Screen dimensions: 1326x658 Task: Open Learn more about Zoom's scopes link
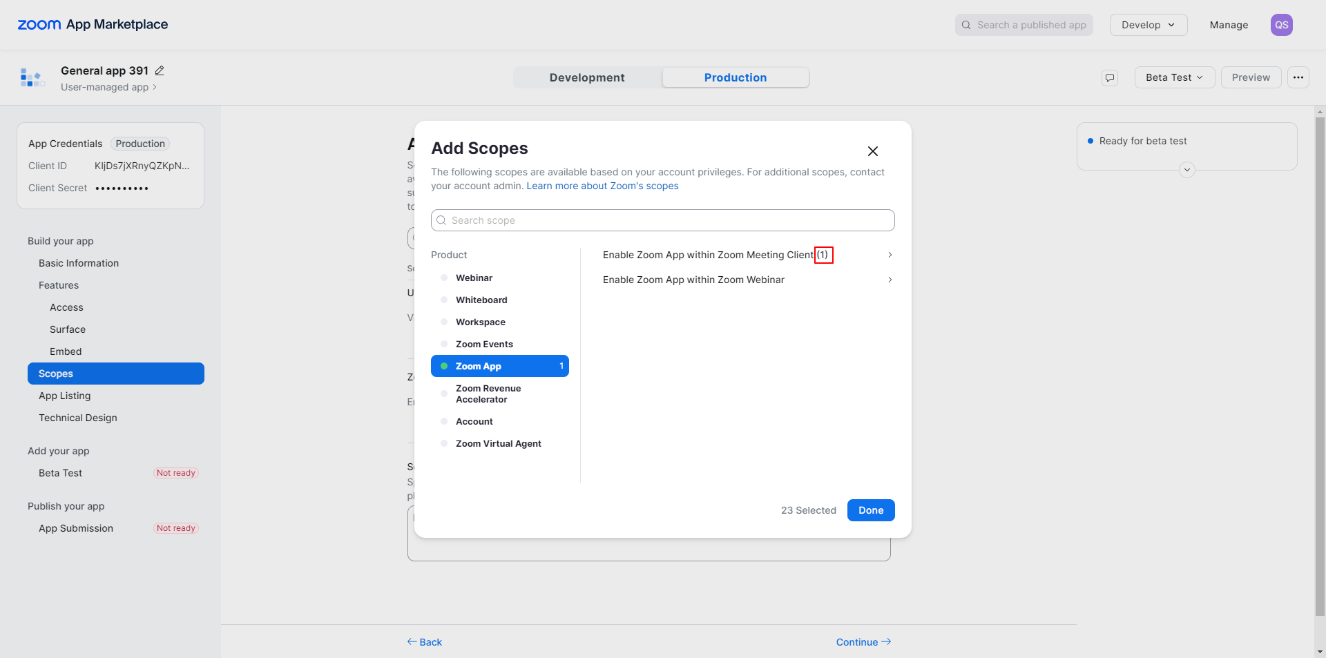(x=602, y=186)
